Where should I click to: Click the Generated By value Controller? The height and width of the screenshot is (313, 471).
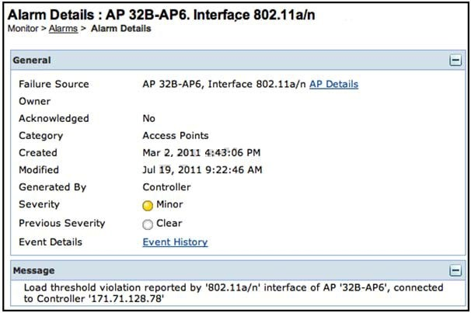[x=167, y=187]
